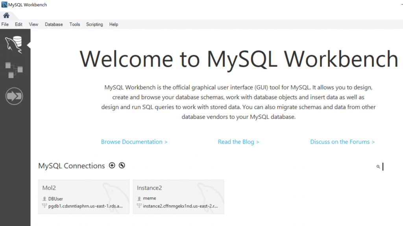Open the Home tab icon
Image resolution: width=403 pixels, height=226 pixels.
tap(6, 15)
